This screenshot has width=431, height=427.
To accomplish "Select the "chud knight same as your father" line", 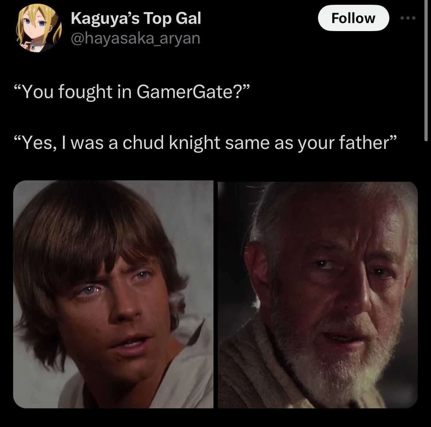I will click(205, 143).
